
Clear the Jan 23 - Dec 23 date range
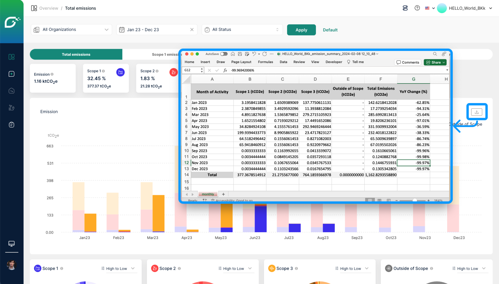coord(192,30)
